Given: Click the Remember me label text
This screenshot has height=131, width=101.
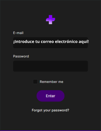Looking at the screenshot, I should click(52, 82).
